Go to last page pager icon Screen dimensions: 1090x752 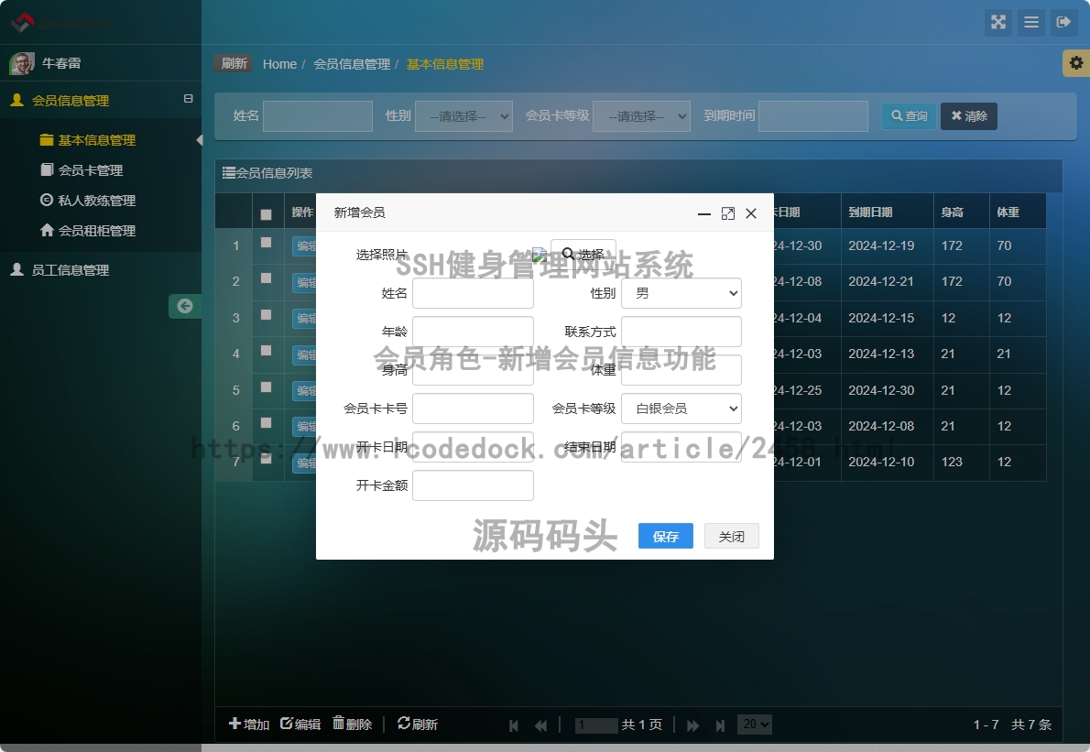[x=720, y=725]
